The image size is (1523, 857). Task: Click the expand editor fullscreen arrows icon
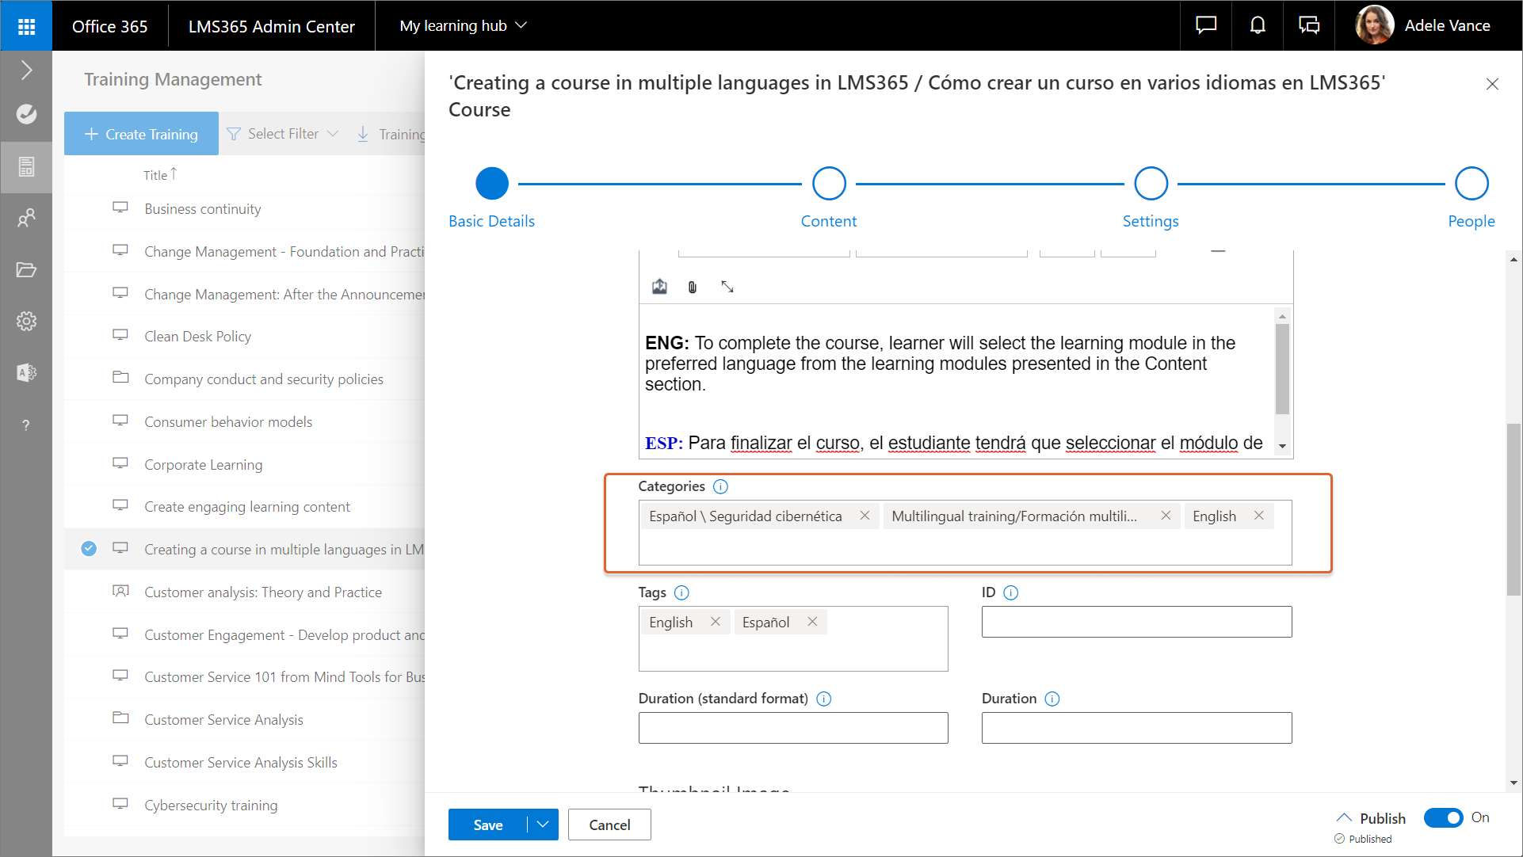click(x=727, y=287)
